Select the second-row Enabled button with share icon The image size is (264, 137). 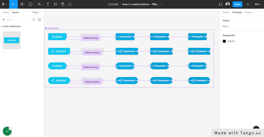tap(59, 51)
